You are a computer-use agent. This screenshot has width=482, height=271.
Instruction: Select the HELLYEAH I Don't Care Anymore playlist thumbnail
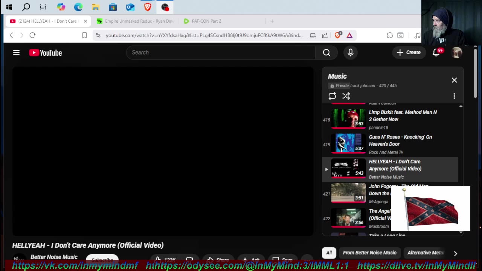348,168
